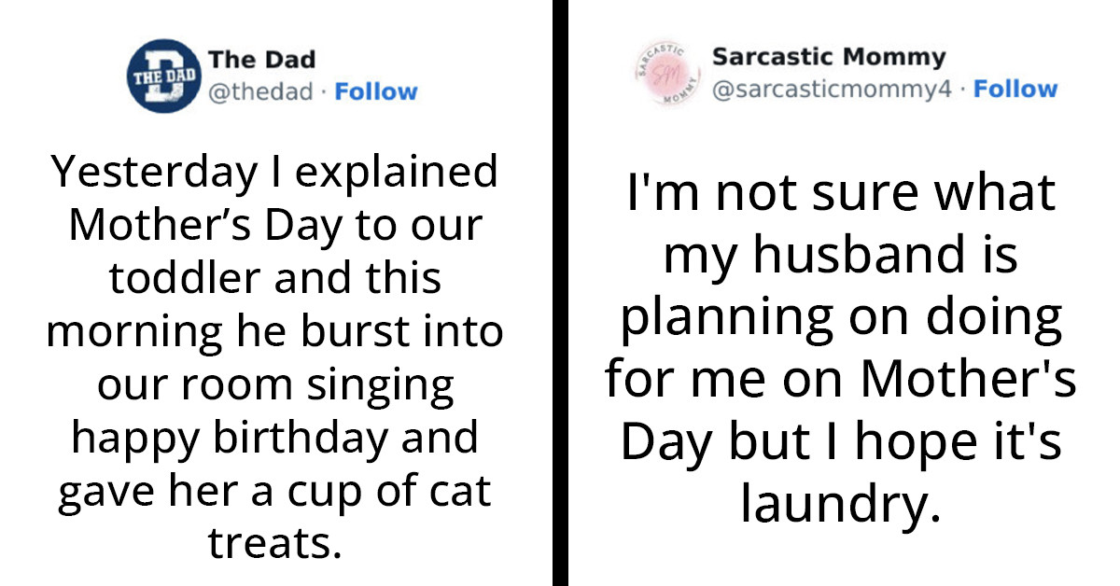Click the separator dot after @thedad
Image resolution: width=1120 pixels, height=586 pixels.
[326, 91]
